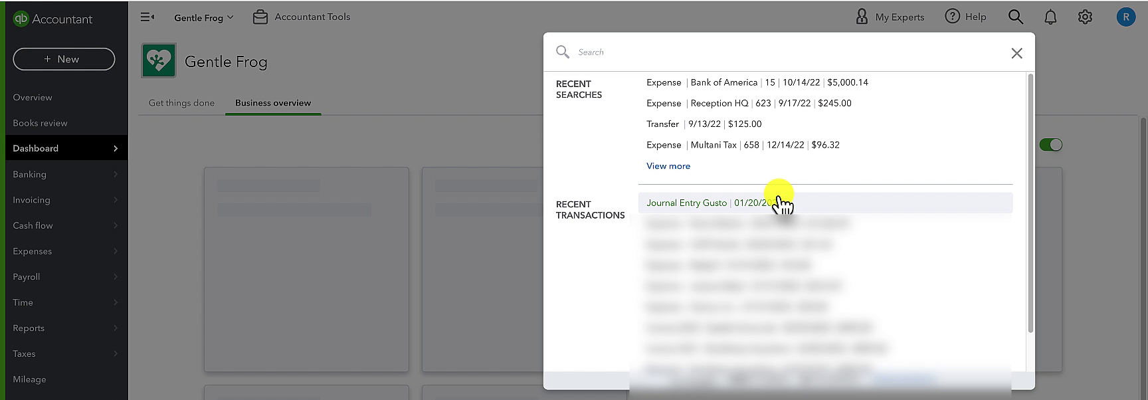The height and width of the screenshot is (400, 1148).
Task: Open the Transfer 9/13/22 $125.00 search
Action: (x=704, y=124)
